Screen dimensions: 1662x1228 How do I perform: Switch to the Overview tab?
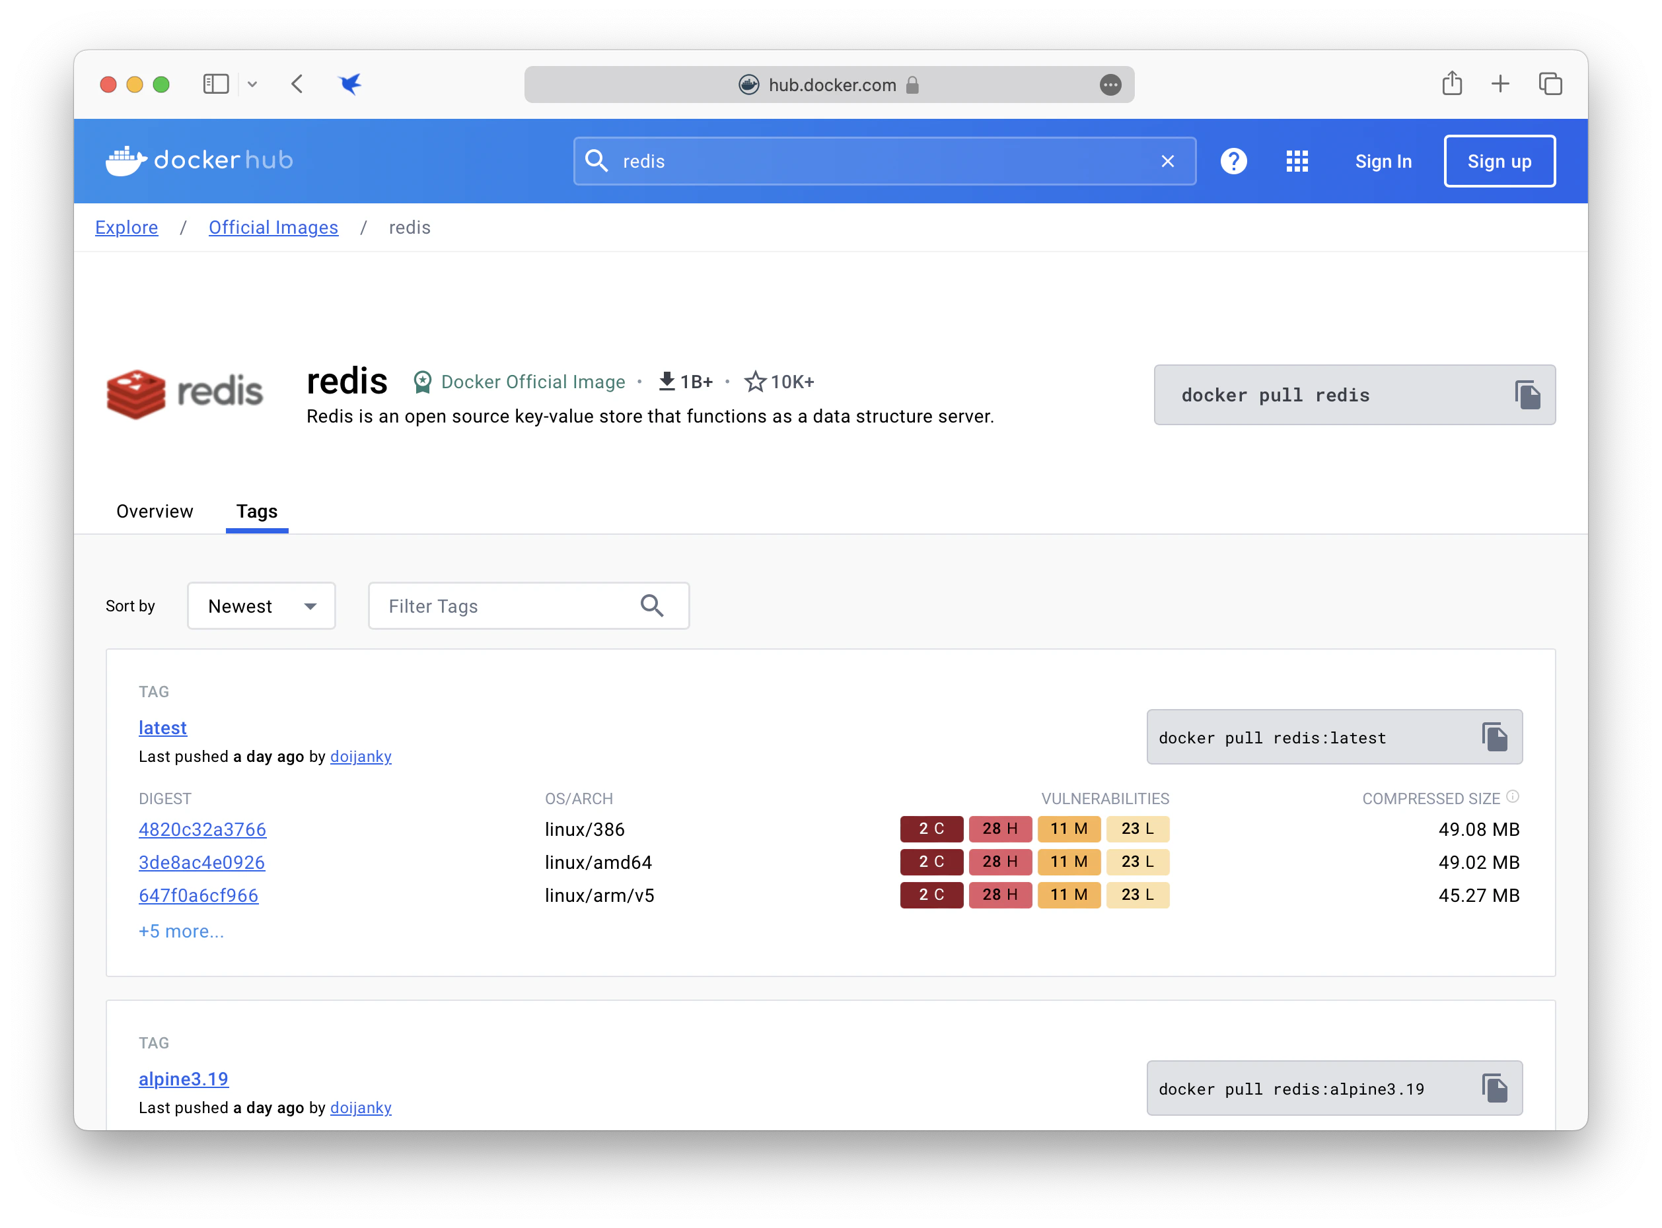point(155,512)
